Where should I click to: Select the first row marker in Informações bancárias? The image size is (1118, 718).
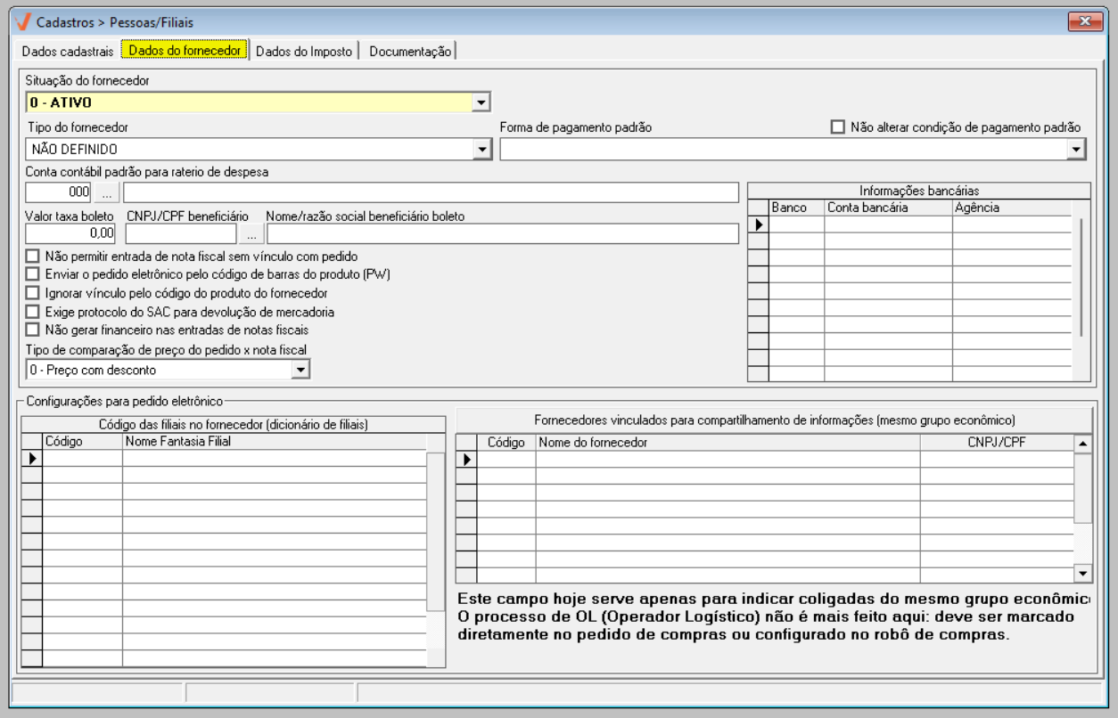point(758,224)
